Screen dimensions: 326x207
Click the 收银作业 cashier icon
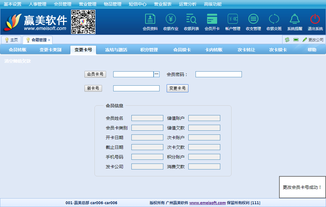171,19
